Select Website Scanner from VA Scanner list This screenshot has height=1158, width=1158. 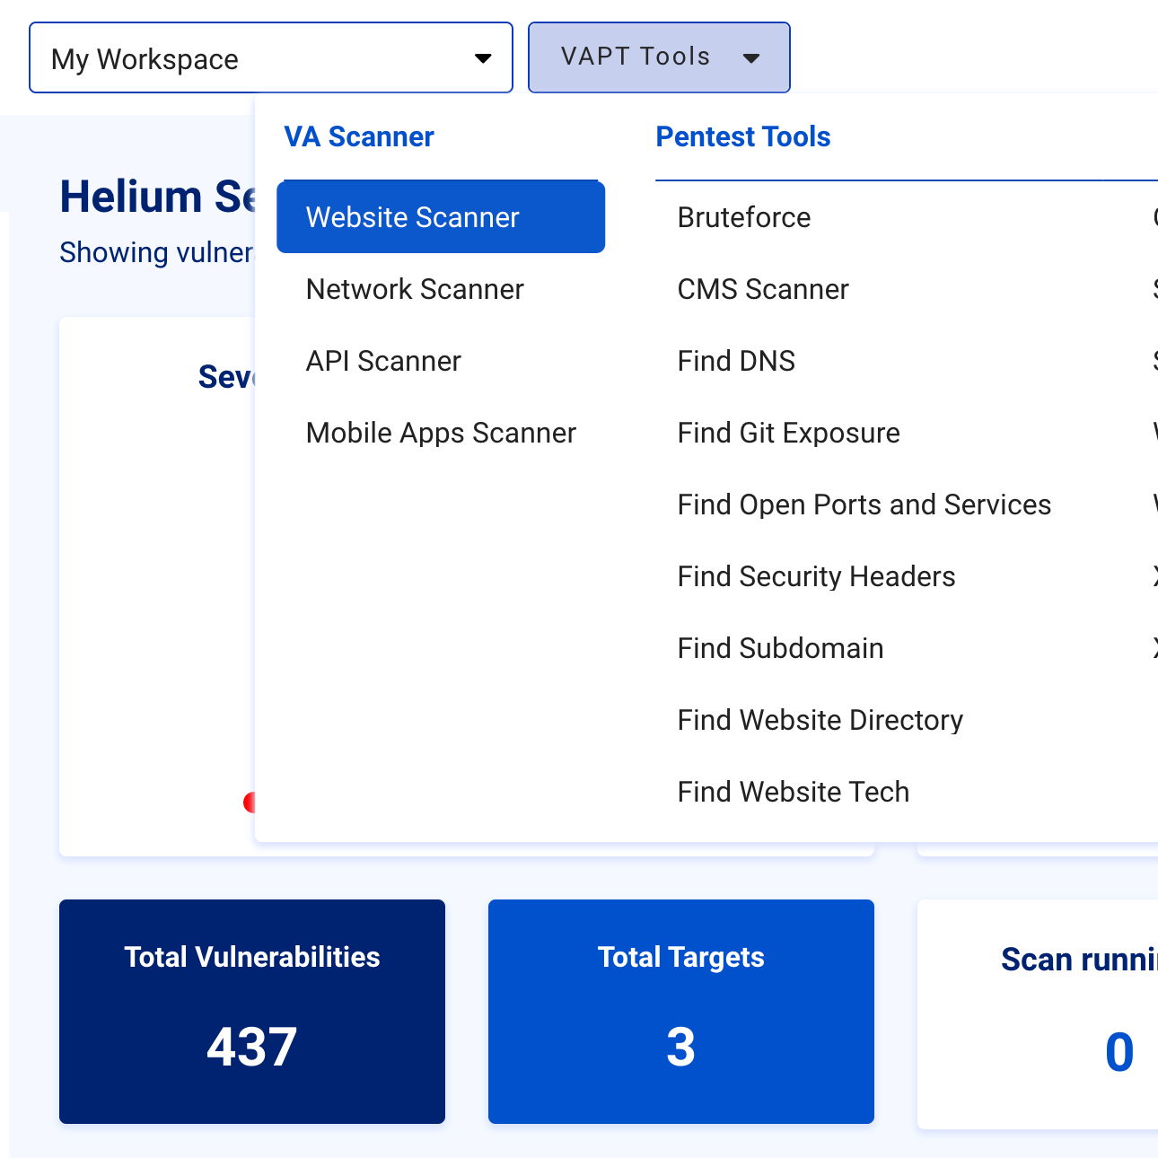[440, 217]
